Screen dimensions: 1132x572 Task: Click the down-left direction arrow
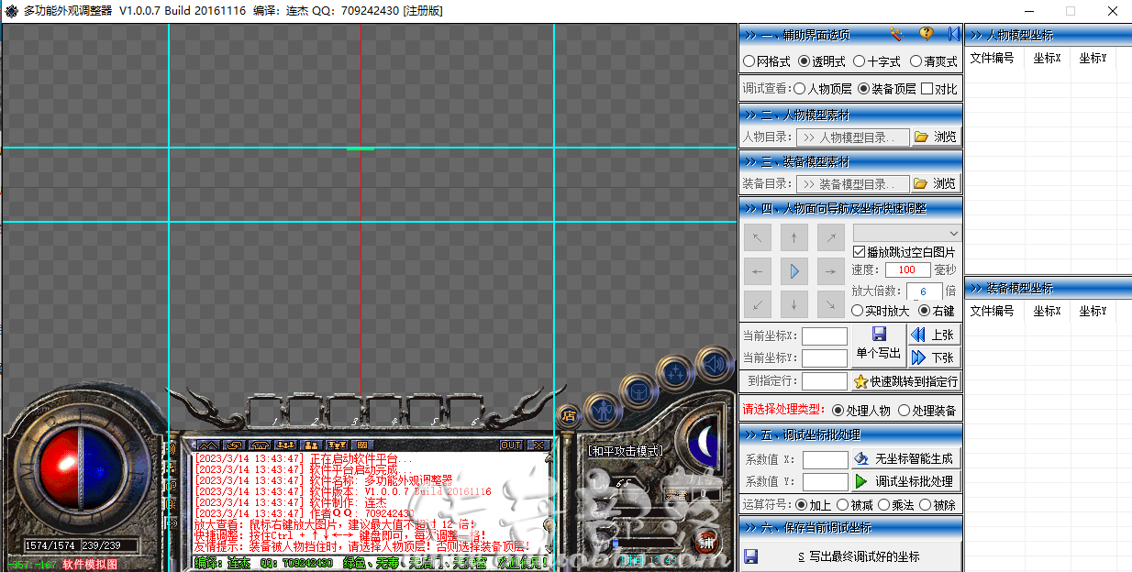(758, 304)
